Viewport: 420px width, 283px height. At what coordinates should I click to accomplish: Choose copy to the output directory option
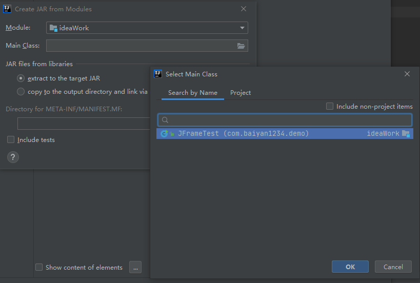point(21,92)
